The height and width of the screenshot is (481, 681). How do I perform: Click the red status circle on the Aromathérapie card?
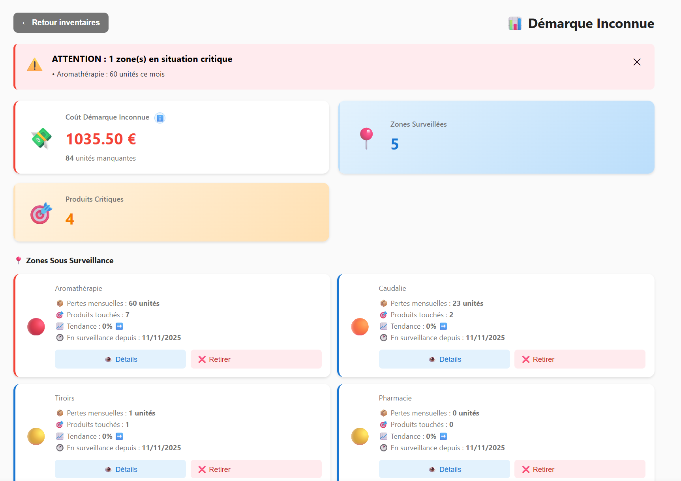pyautogui.click(x=36, y=326)
